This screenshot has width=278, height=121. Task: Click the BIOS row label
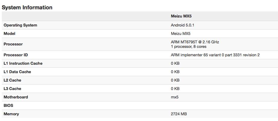pyautogui.click(x=8, y=106)
